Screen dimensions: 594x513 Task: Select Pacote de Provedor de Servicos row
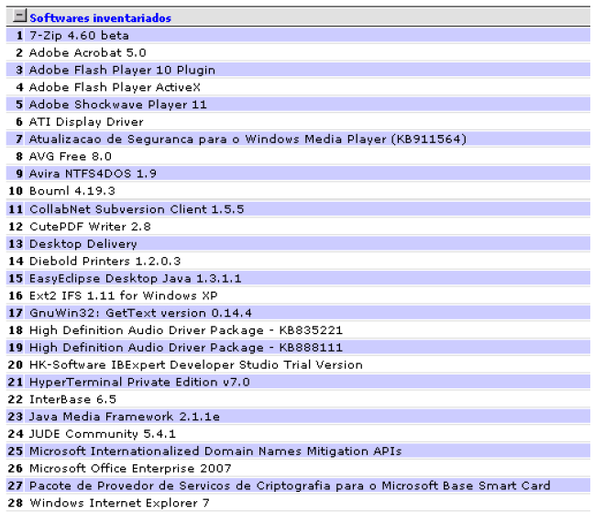pyautogui.click(x=298, y=485)
